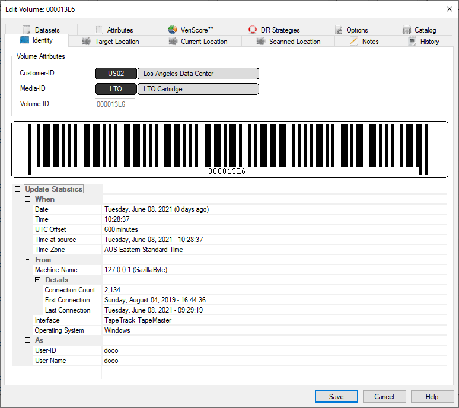
Task: Click the LTO Media-ID button
Action: (116, 89)
